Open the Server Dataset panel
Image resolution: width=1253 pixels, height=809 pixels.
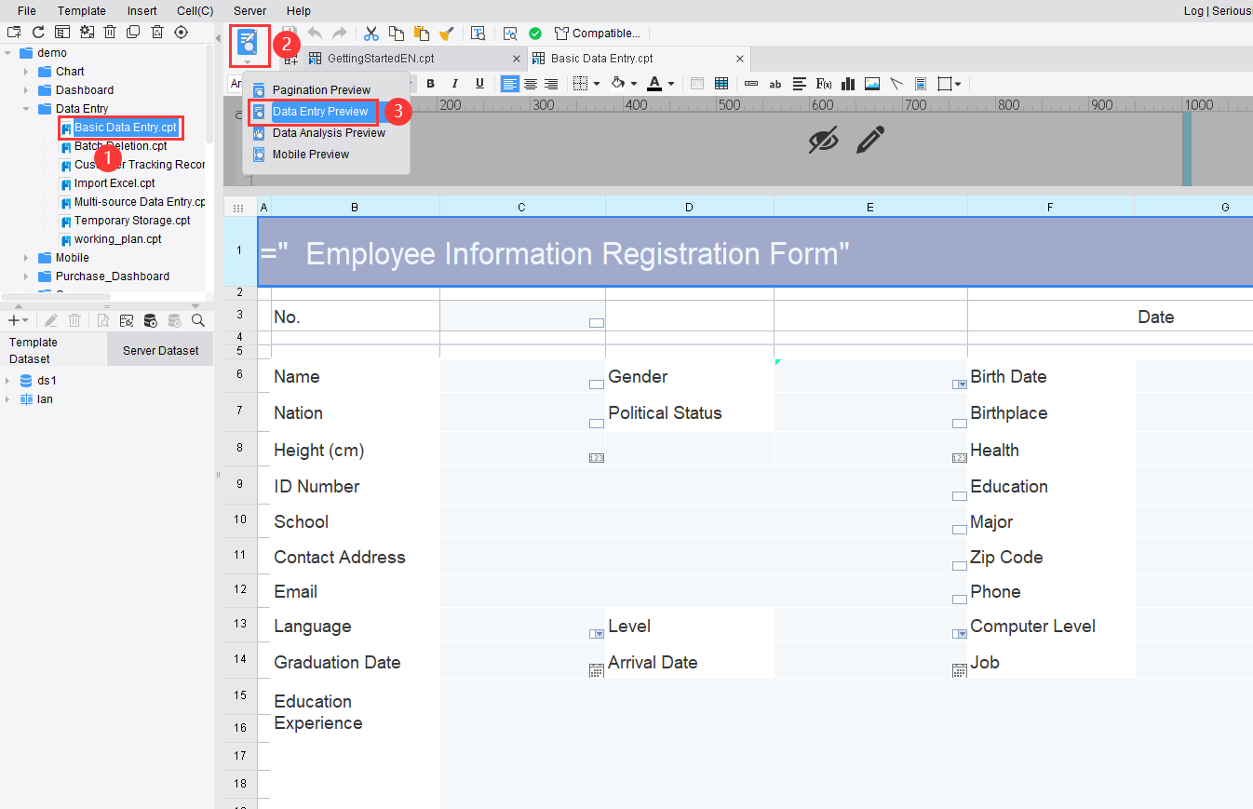click(x=159, y=349)
